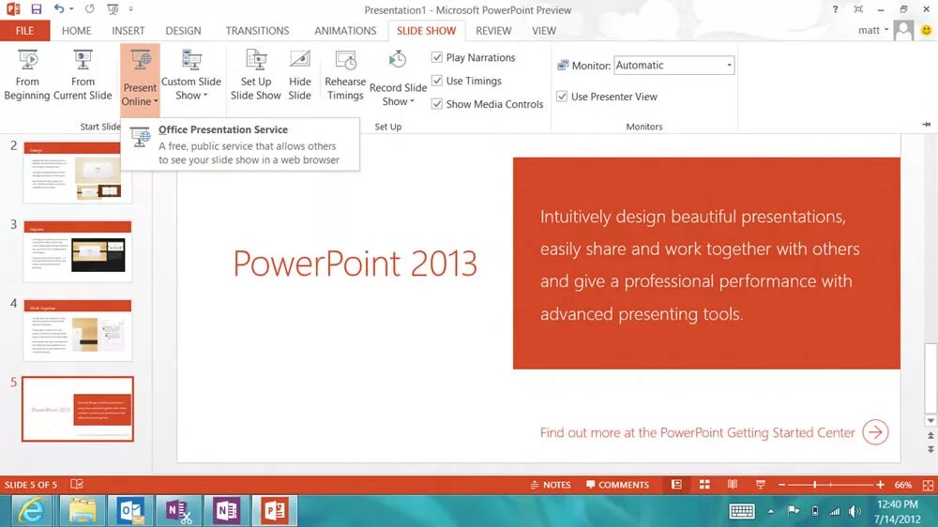Collapse the ribbon pin icon
The height and width of the screenshot is (527, 938).
pos(927,125)
